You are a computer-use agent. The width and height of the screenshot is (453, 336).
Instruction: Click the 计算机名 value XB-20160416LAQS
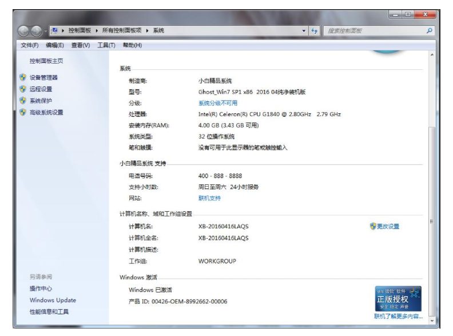click(223, 226)
